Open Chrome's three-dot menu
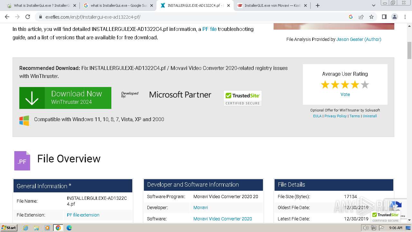412x232 pixels. pyautogui.click(x=405, y=17)
